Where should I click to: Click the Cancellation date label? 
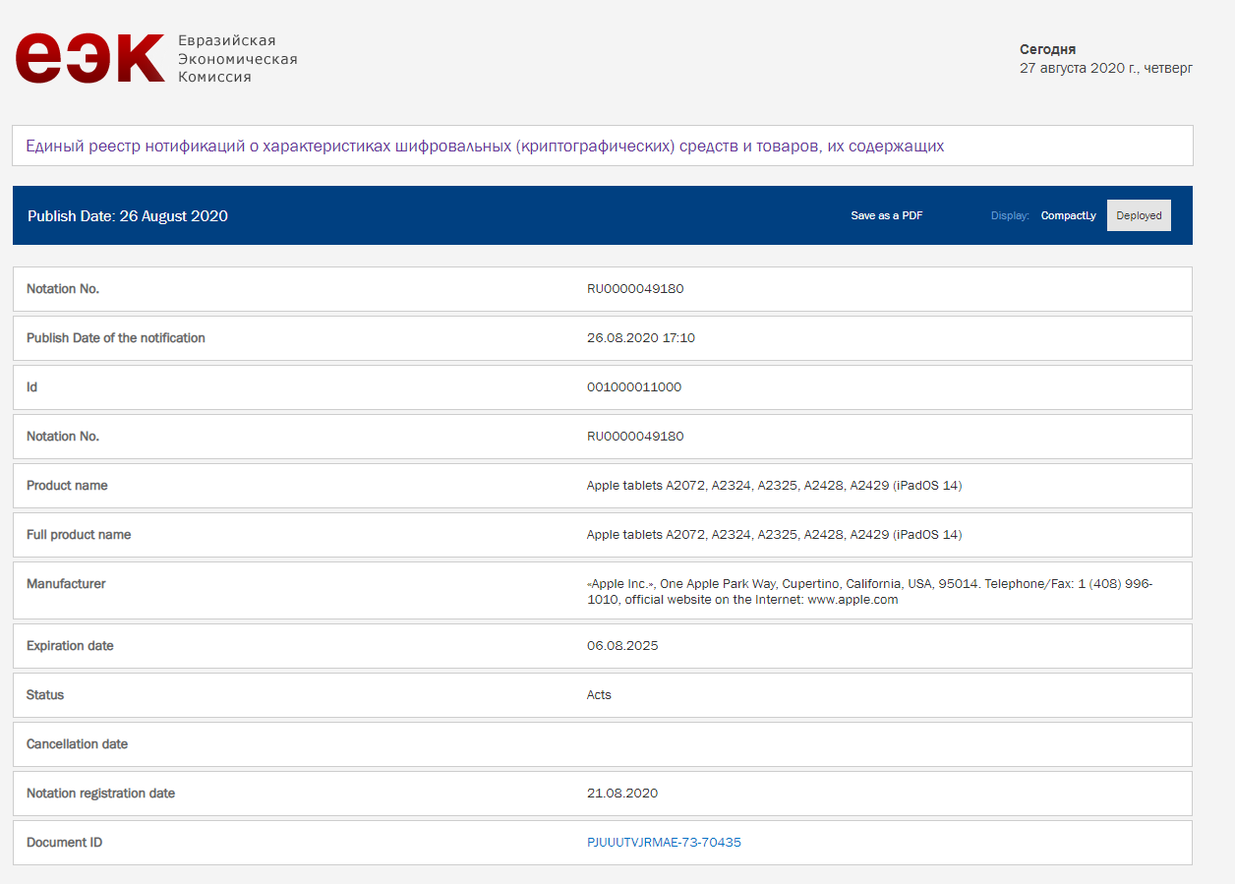[77, 744]
